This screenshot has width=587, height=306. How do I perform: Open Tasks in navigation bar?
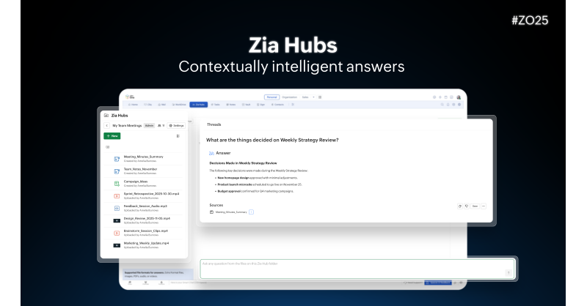tap(215, 105)
